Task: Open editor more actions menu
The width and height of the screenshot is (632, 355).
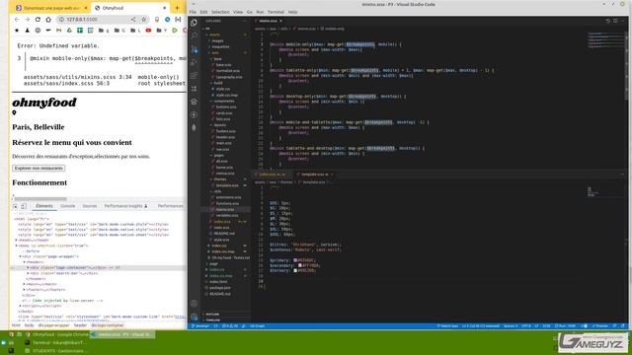Action: pyautogui.click(x=623, y=21)
